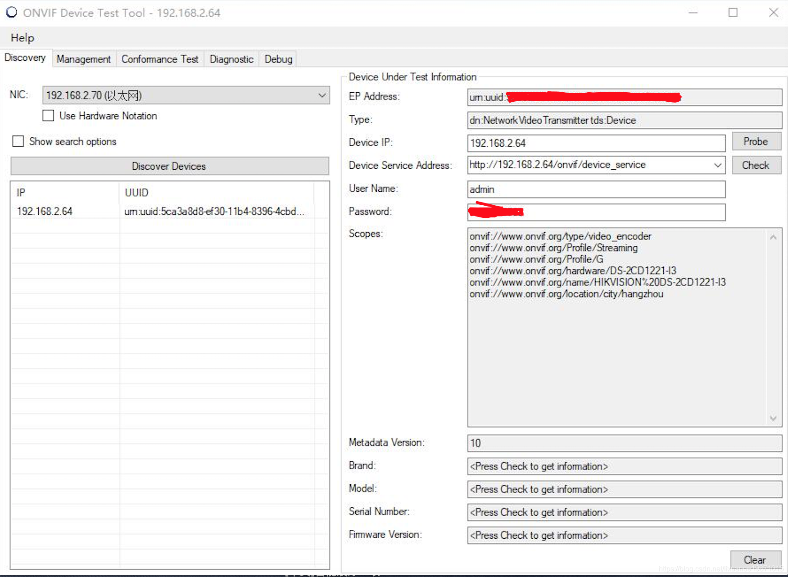
Task: Select device row 192.168.2.64 in list
Action: [x=170, y=211]
